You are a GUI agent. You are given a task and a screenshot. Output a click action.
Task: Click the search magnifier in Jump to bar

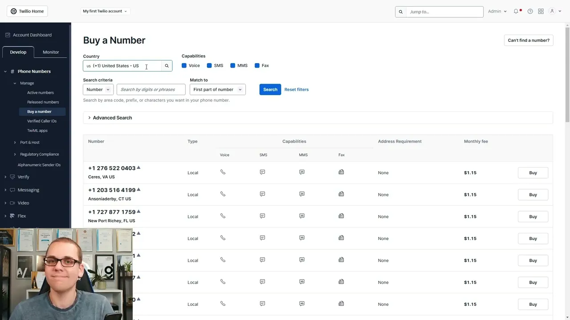coord(401,12)
